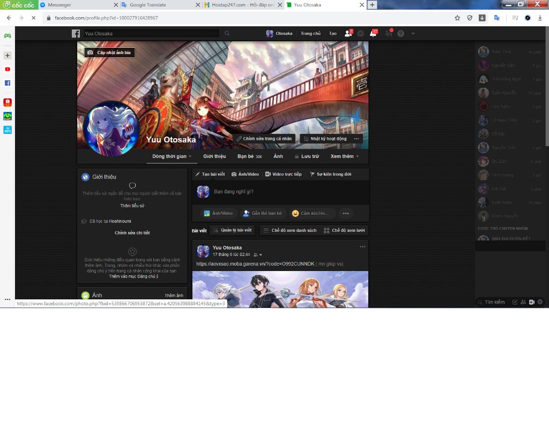Click Thêm tiểu sử link
This screenshot has width=549, height=422.
coord(132,206)
